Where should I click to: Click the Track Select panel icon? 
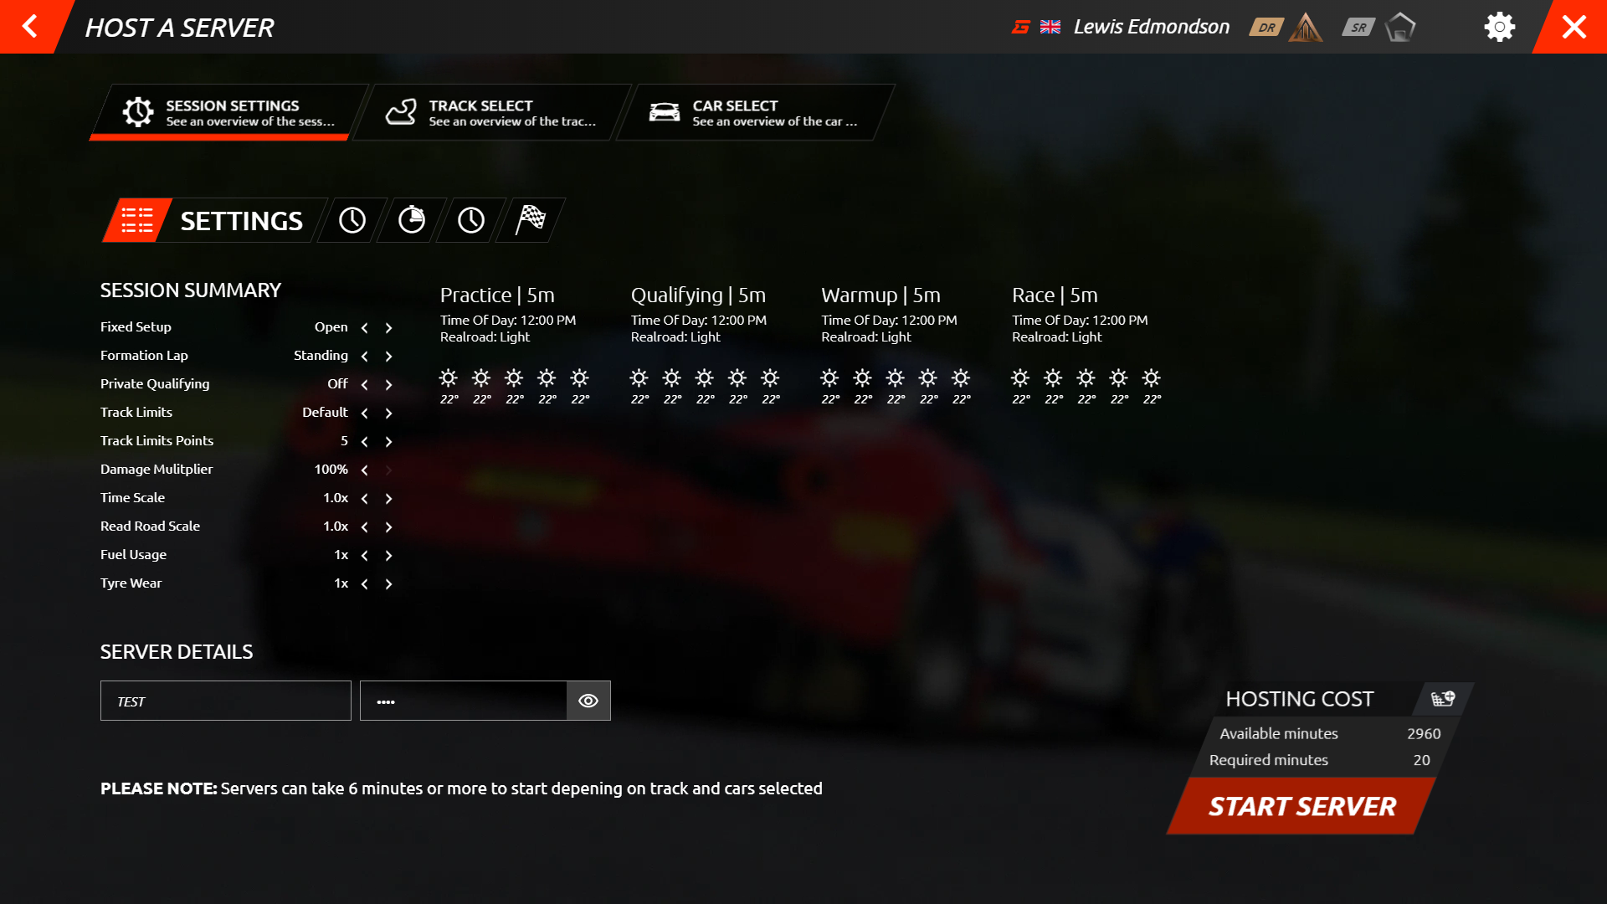[401, 113]
